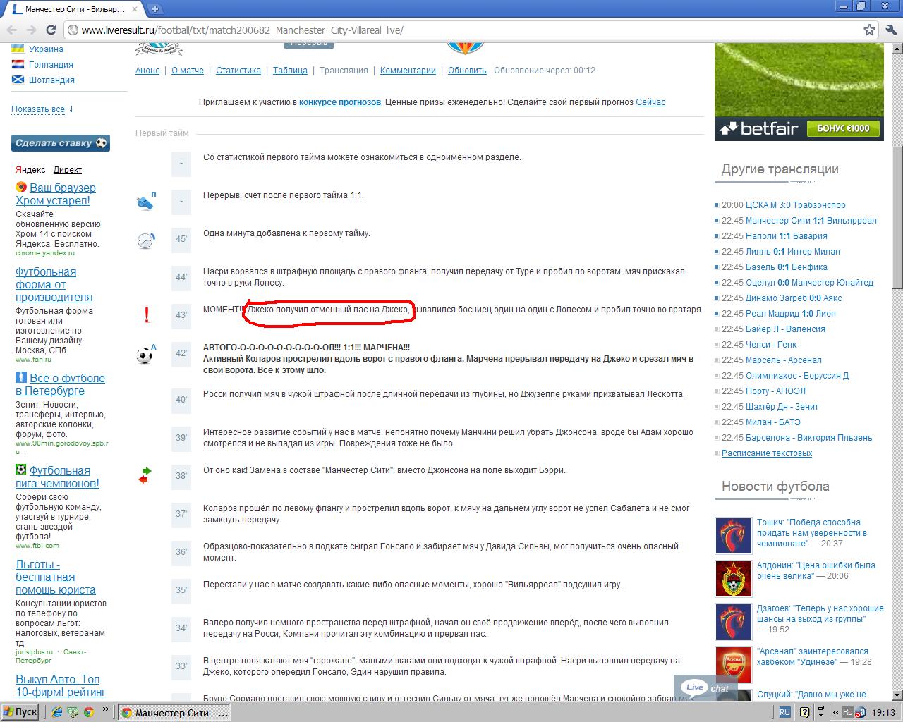The width and height of the screenshot is (903, 722).
Task: Open the Live chat bubble
Action: [705, 687]
